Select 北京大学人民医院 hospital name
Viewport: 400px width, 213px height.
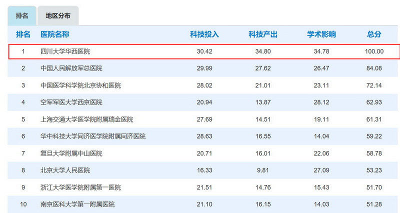point(65,170)
